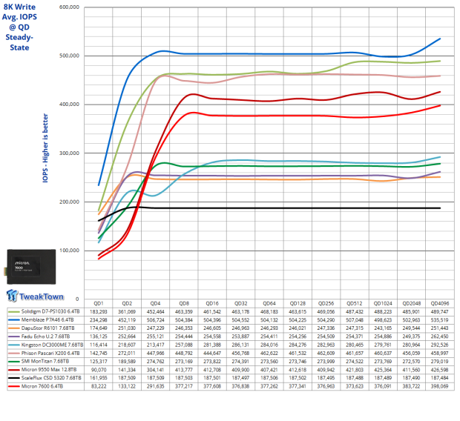Click the orange DapuStor R6101 legend line marker

click(x=14, y=328)
